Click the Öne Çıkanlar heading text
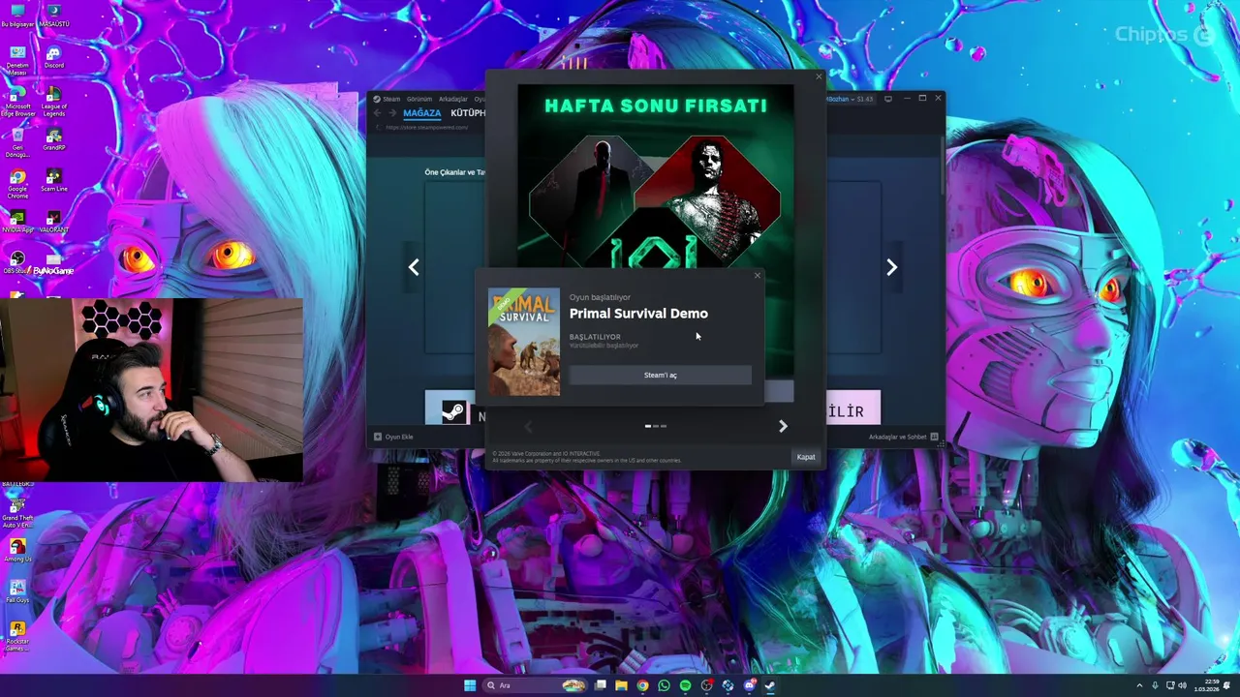This screenshot has height=697, width=1240. (x=454, y=172)
